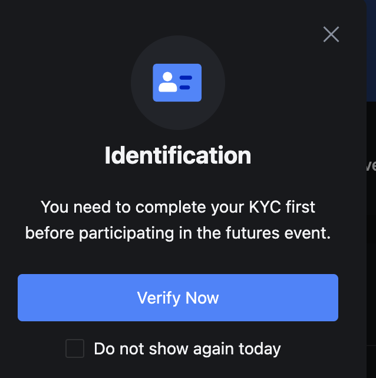Click the dark blue banner behind the dialog
The height and width of the screenshot is (378, 376).
tap(371, 51)
